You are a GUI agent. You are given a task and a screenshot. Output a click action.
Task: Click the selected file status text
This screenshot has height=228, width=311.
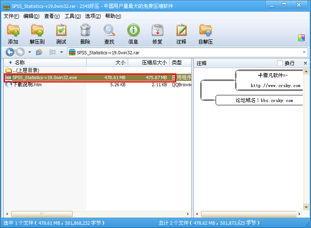pos(54,223)
